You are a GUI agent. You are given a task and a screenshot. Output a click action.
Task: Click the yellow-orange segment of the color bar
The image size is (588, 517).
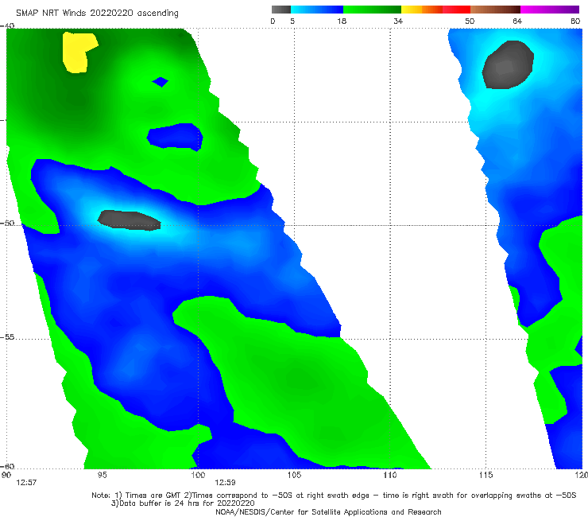421,10
